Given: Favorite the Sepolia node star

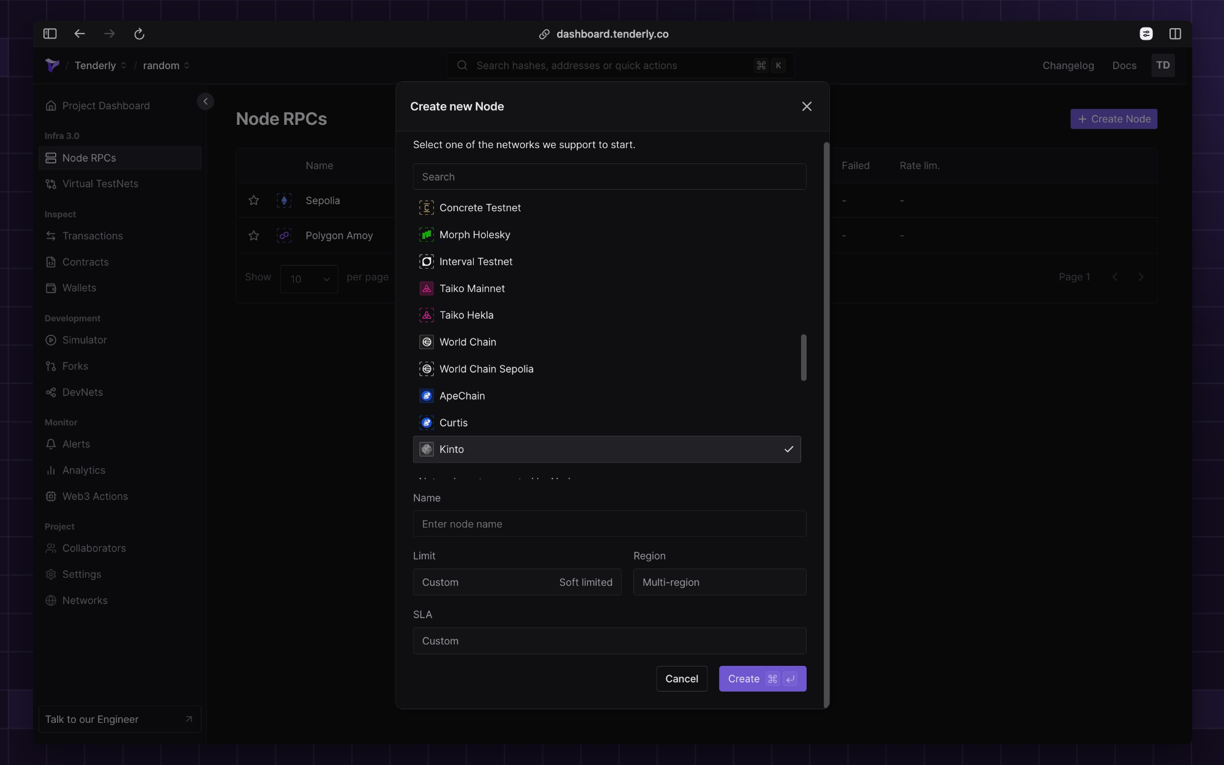Looking at the screenshot, I should 253,200.
